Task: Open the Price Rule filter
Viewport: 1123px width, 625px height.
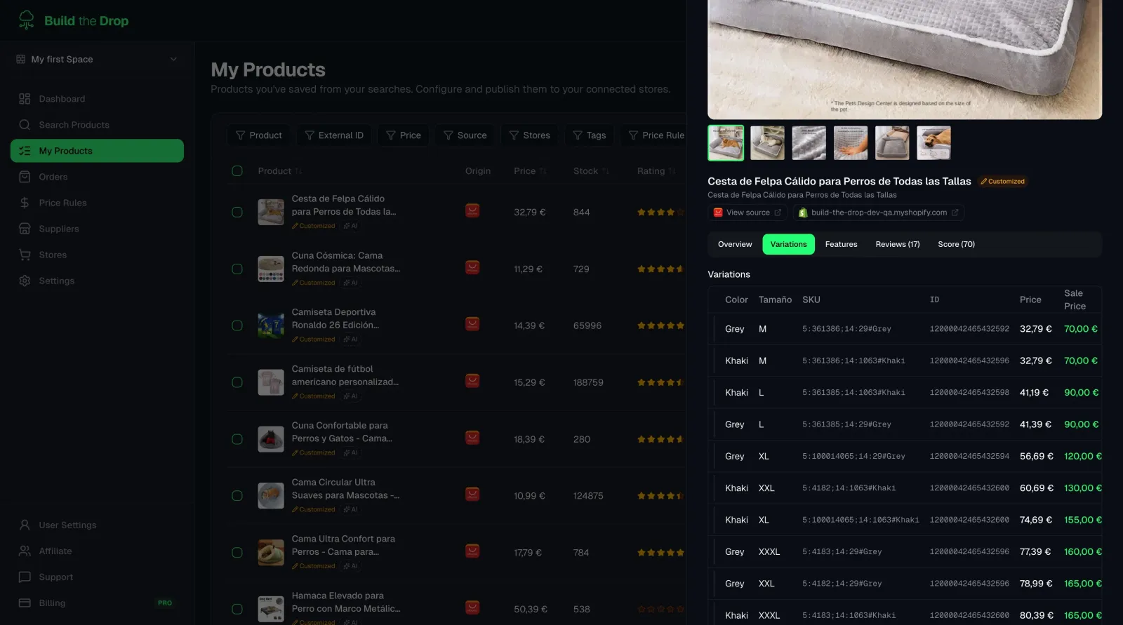Action: [x=656, y=135]
